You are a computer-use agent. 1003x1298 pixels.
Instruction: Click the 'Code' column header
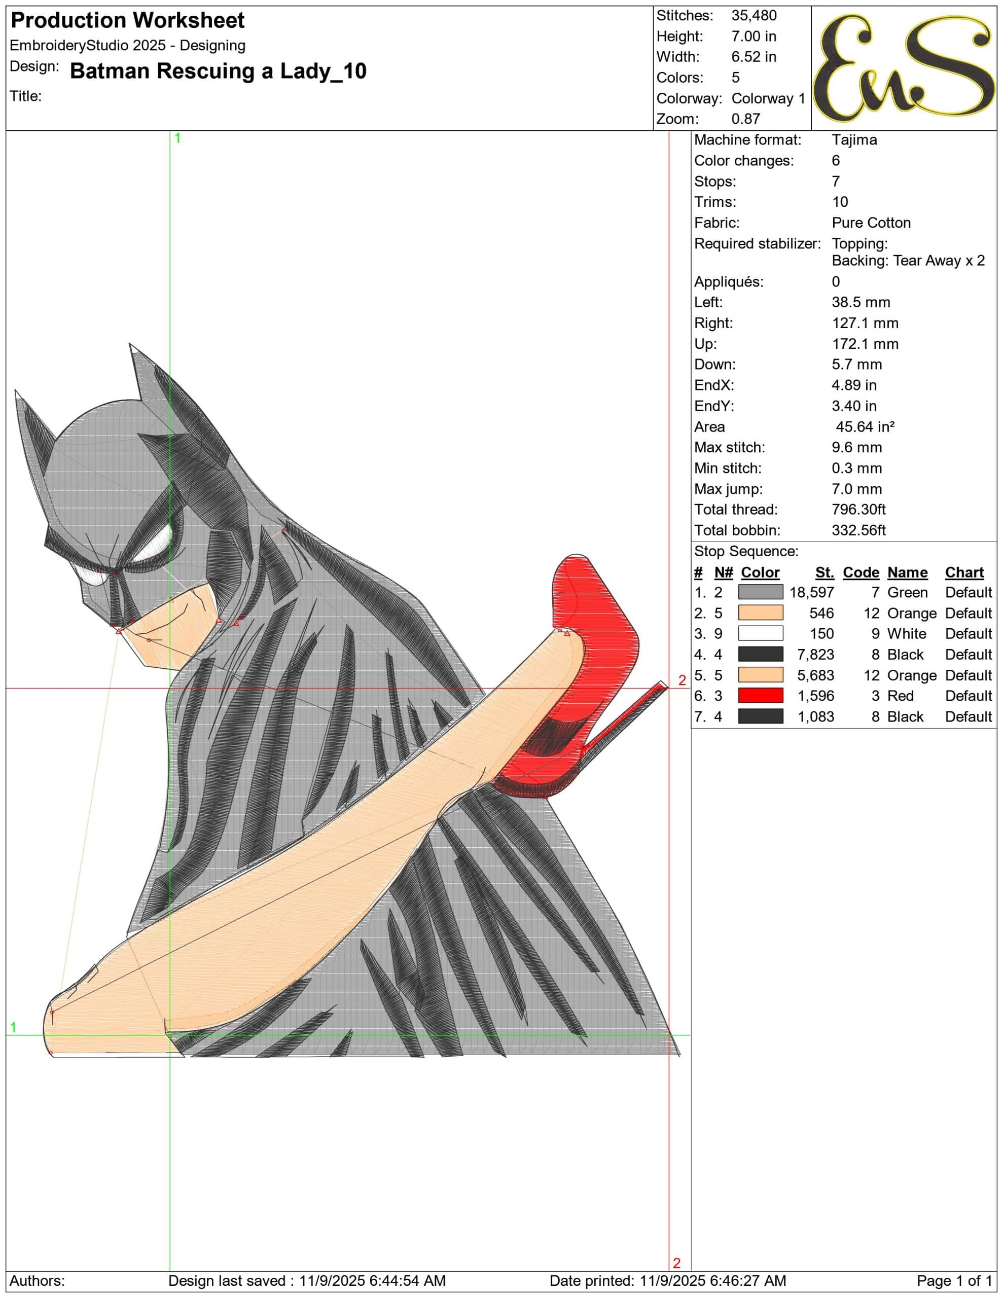861,572
